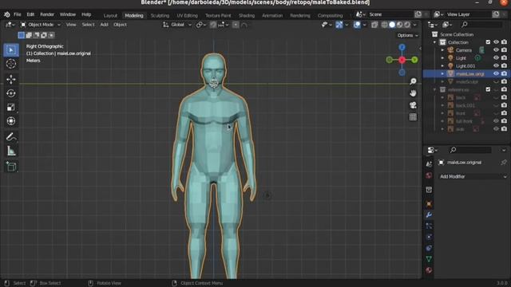This screenshot has height=287, width=511.
Task: Open the viewport View menu
Action: (x=71, y=25)
